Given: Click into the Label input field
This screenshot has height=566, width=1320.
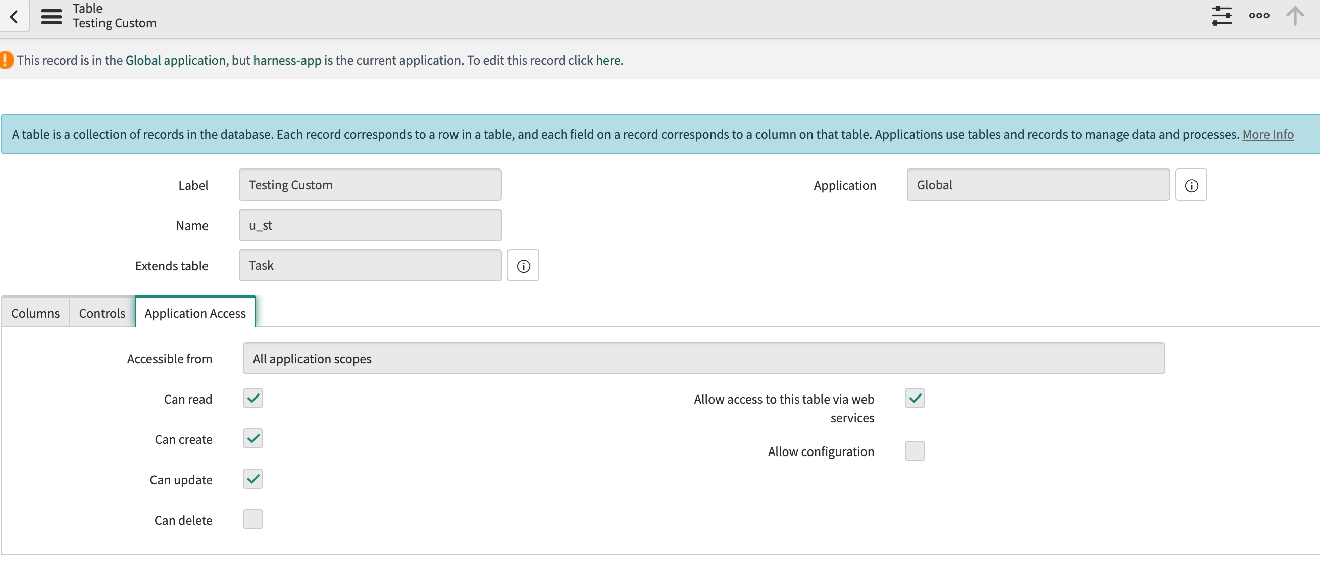Looking at the screenshot, I should coord(370,185).
